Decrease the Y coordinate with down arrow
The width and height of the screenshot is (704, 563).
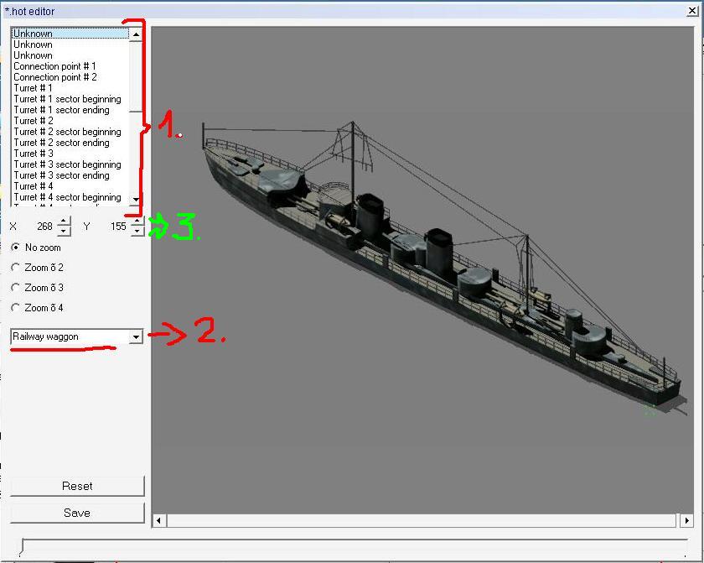pos(137,231)
